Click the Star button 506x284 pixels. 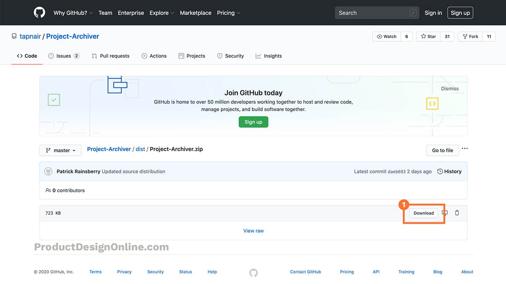tap(428, 37)
